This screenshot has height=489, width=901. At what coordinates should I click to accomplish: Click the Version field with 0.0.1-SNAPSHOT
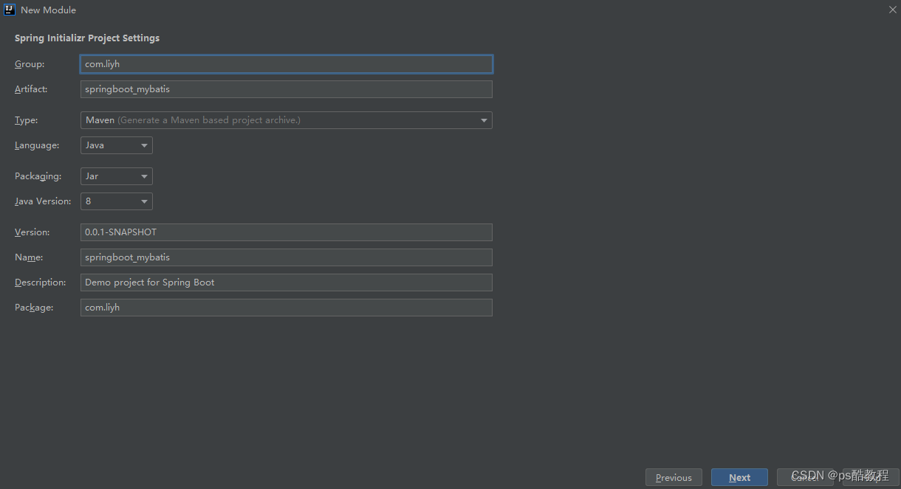(x=286, y=232)
